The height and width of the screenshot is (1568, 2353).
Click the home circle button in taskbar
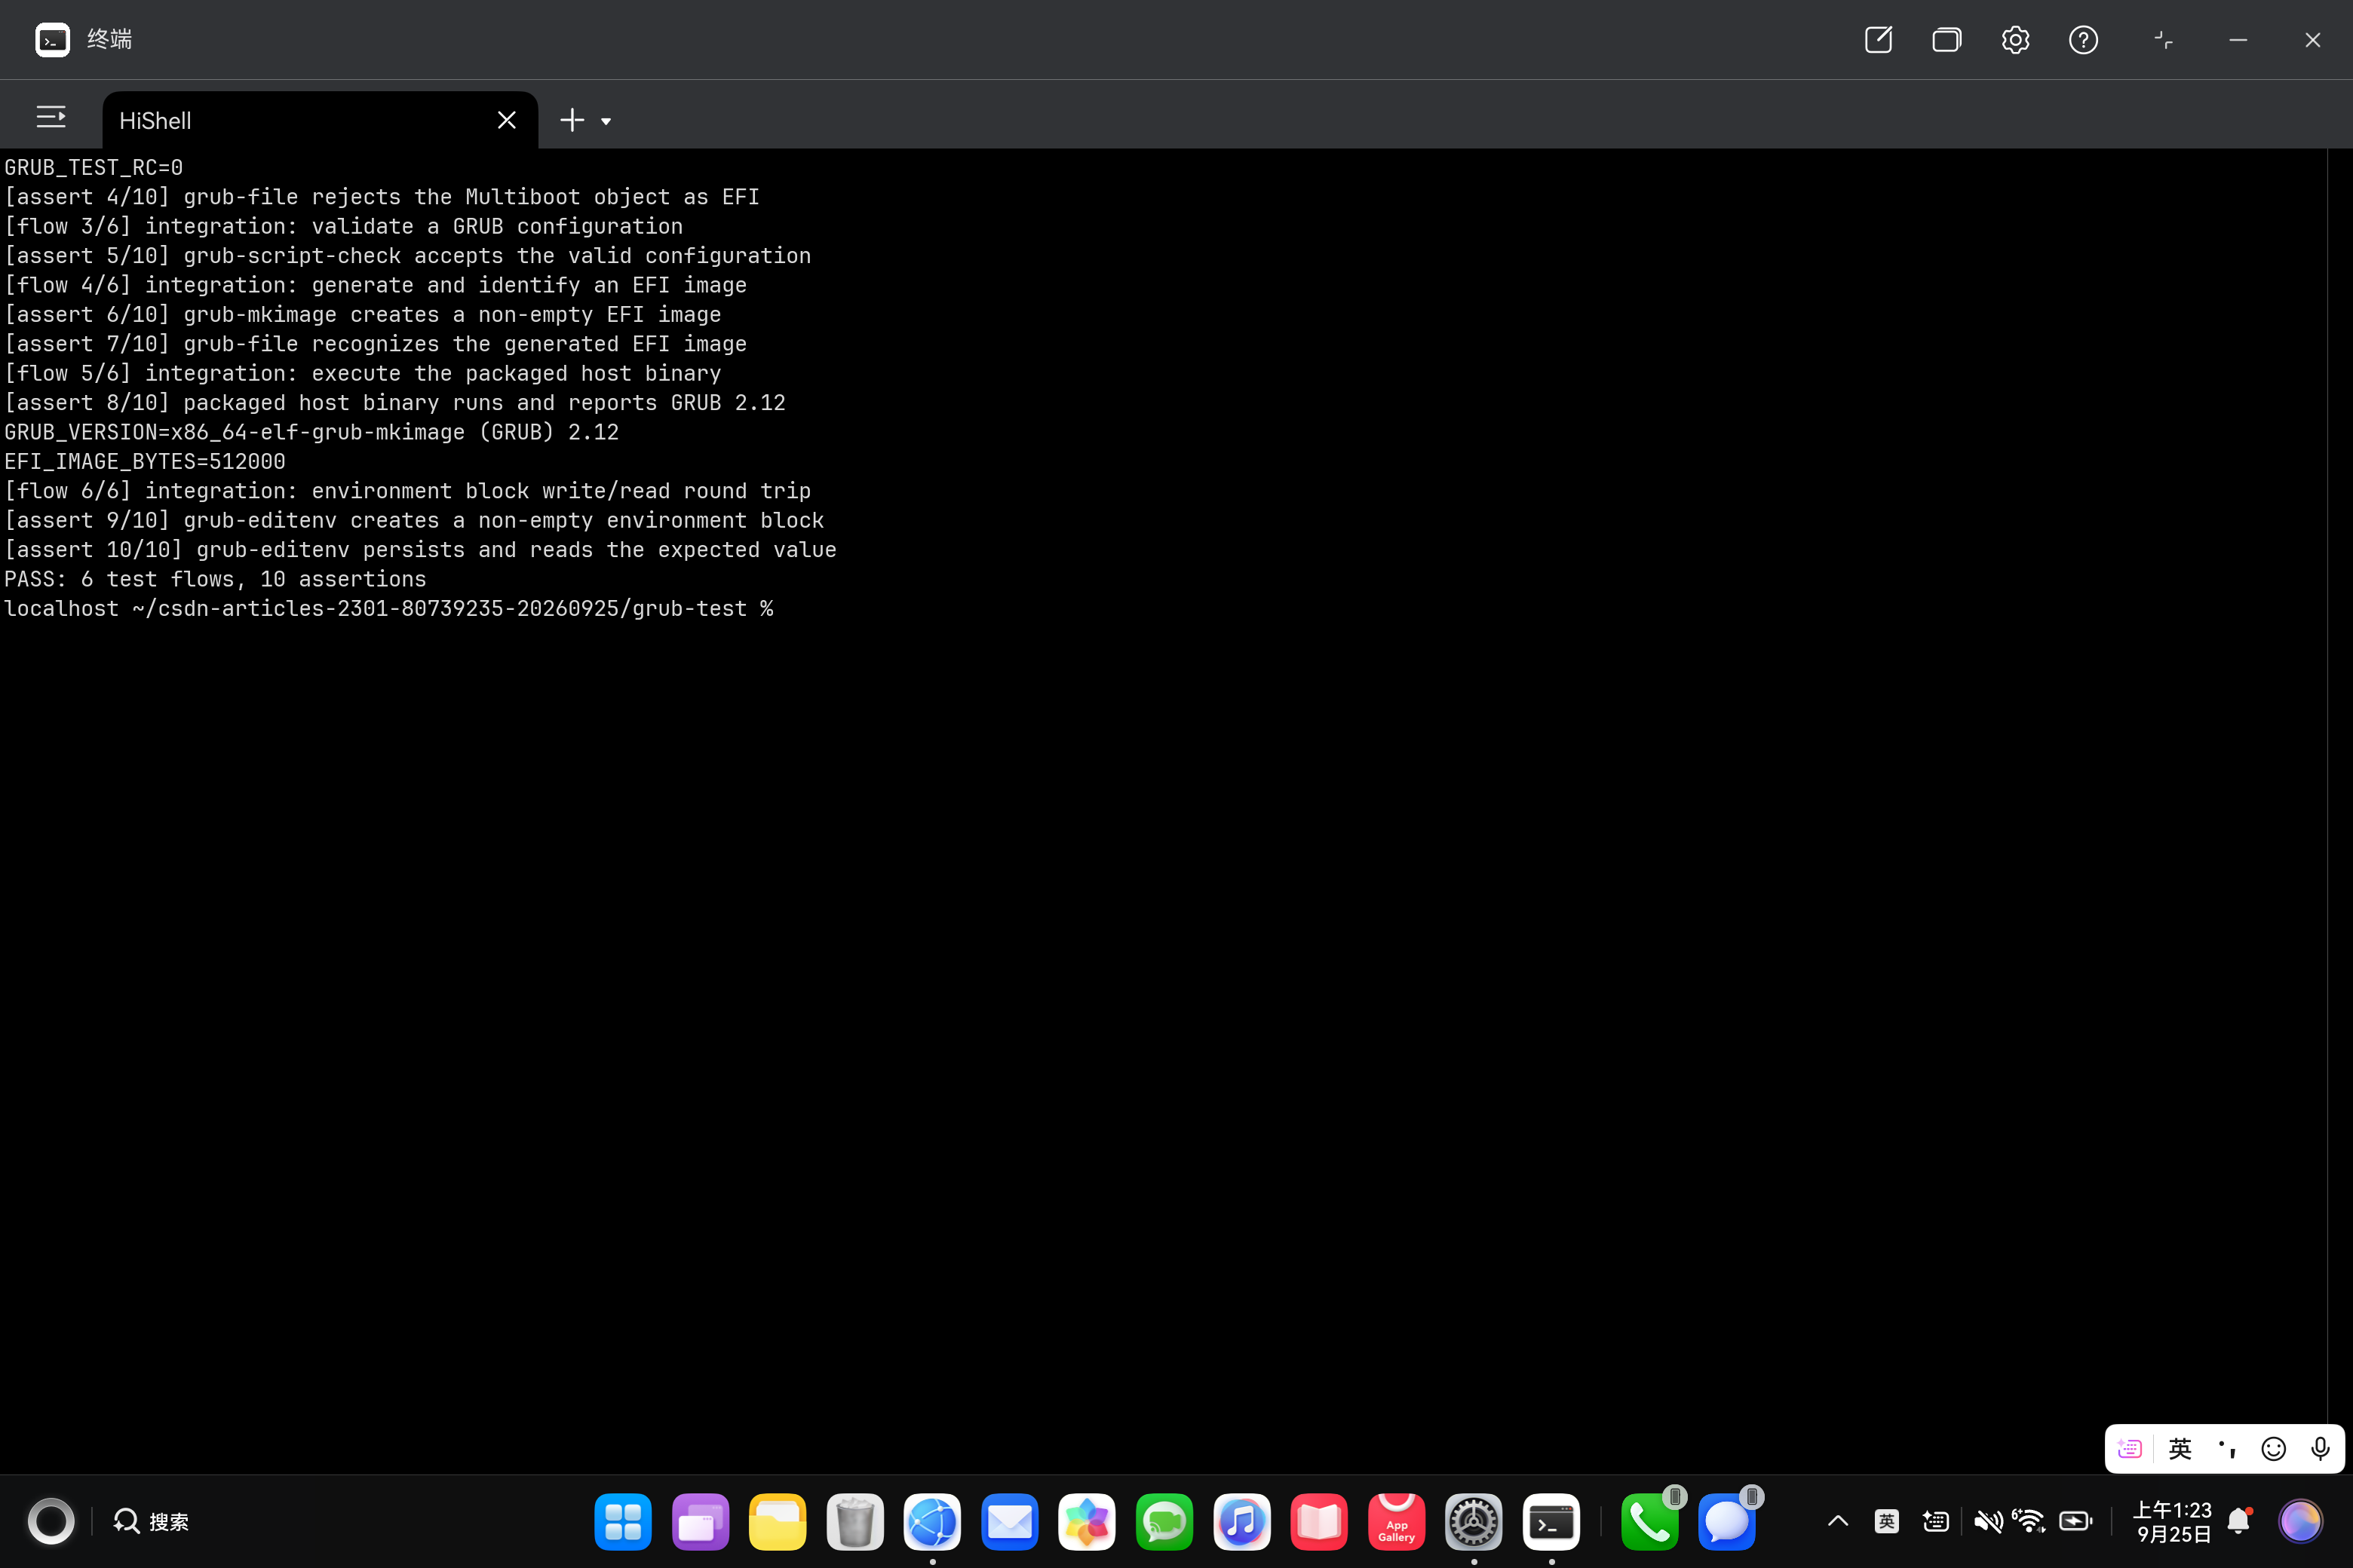(x=51, y=1521)
